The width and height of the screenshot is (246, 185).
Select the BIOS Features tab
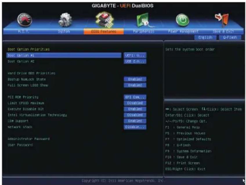[x=104, y=32]
